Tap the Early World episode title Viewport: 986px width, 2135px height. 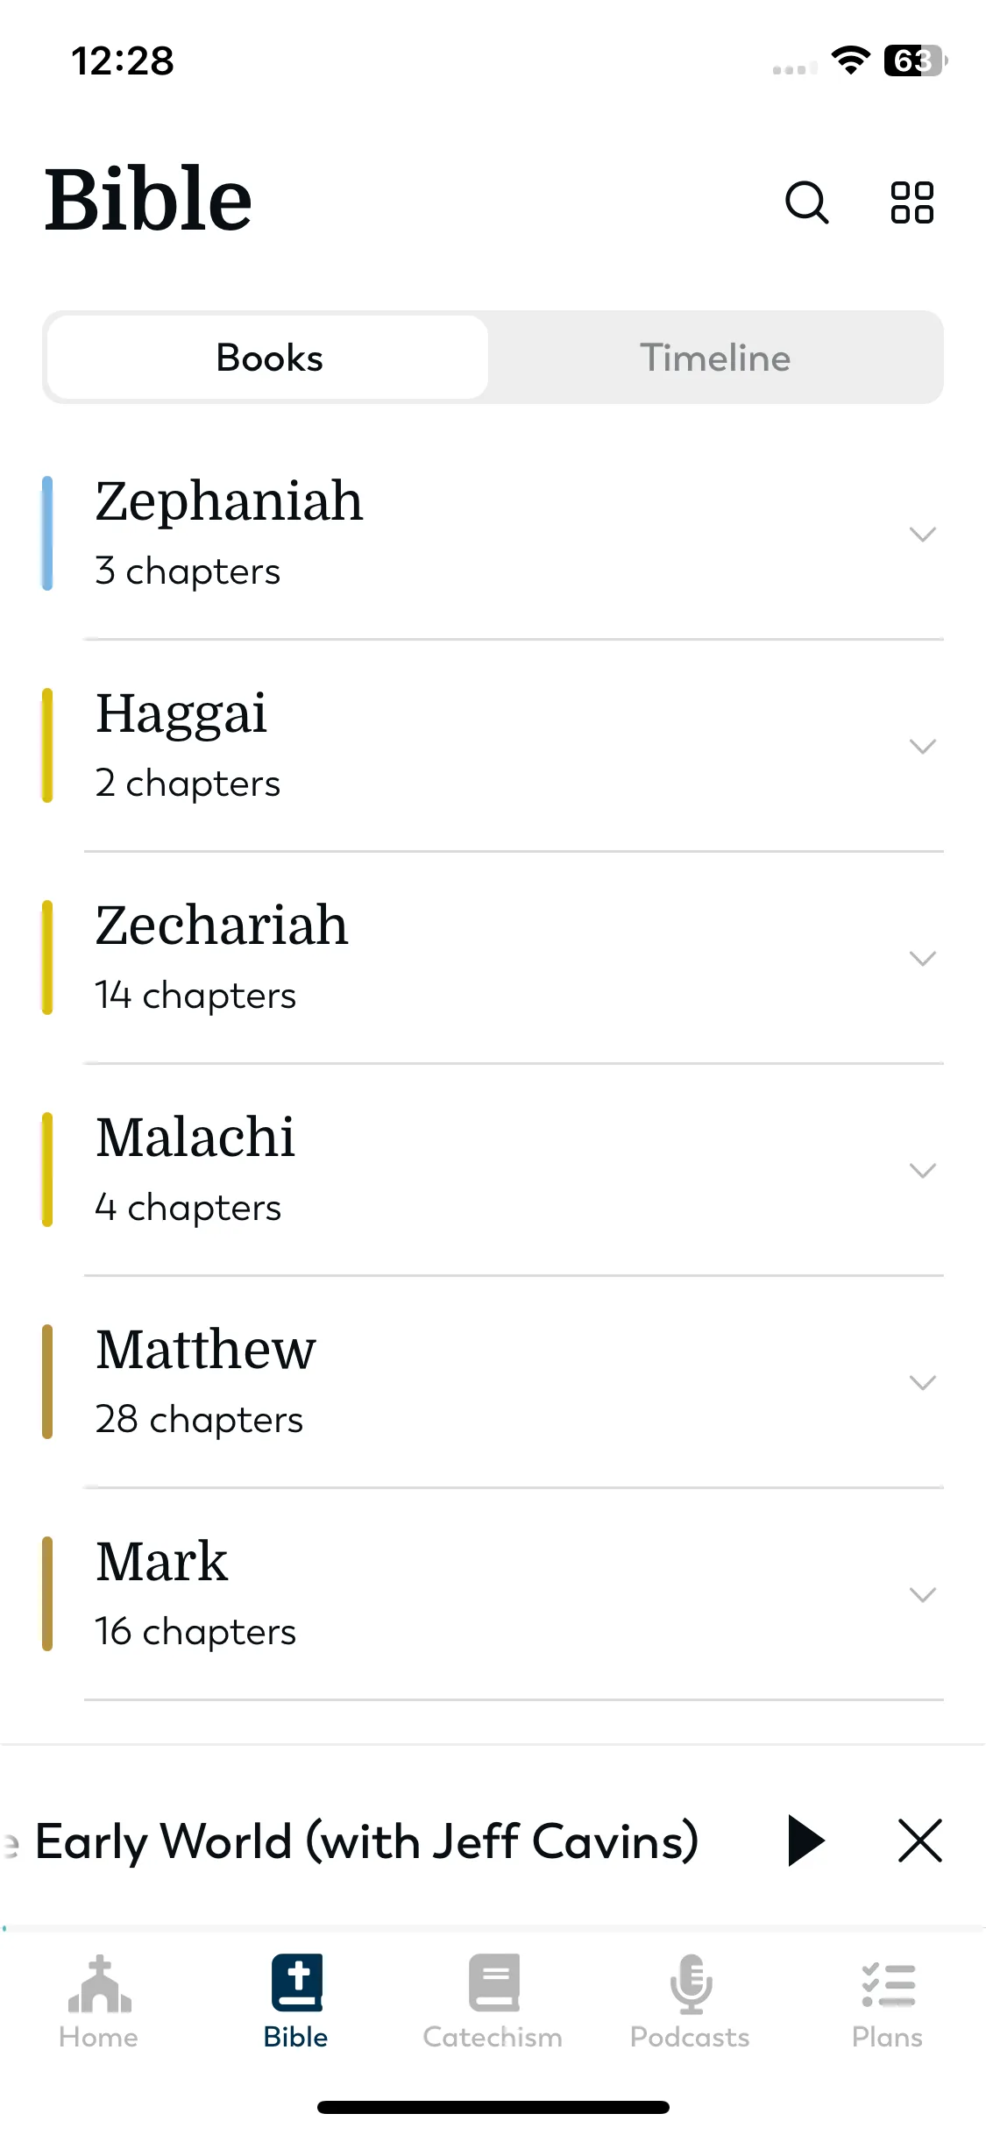point(366,1841)
